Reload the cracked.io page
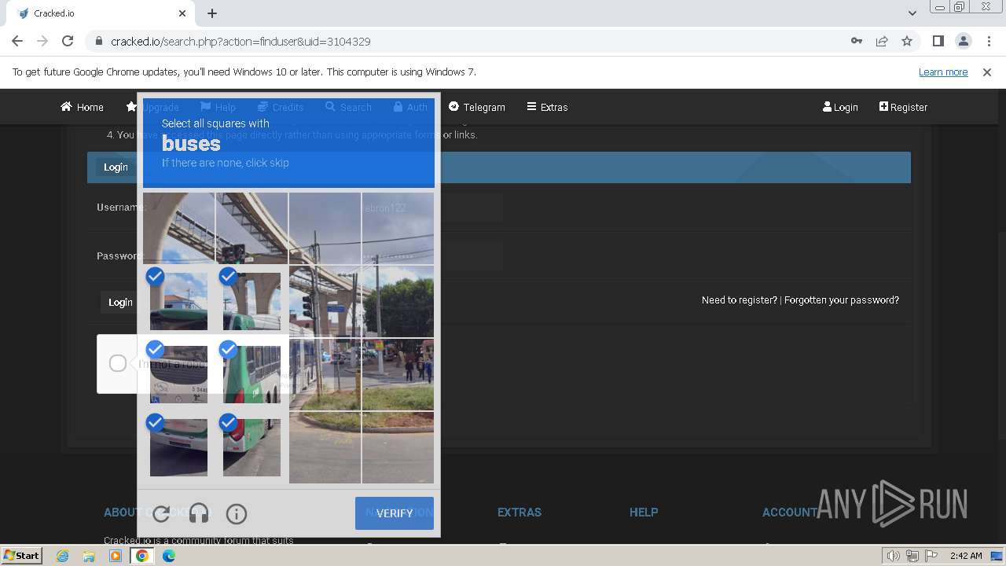 click(x=68, y=41)
